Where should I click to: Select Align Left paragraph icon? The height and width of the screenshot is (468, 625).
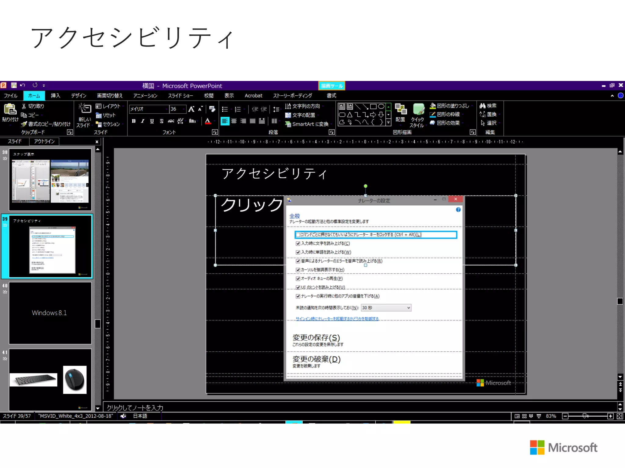(225, 121)
